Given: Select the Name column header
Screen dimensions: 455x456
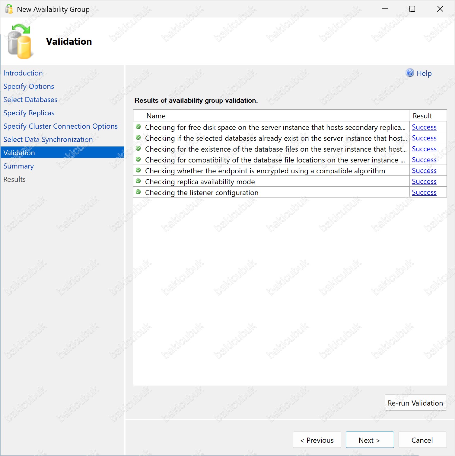Looking at the screenshot, I should point(276,116).
